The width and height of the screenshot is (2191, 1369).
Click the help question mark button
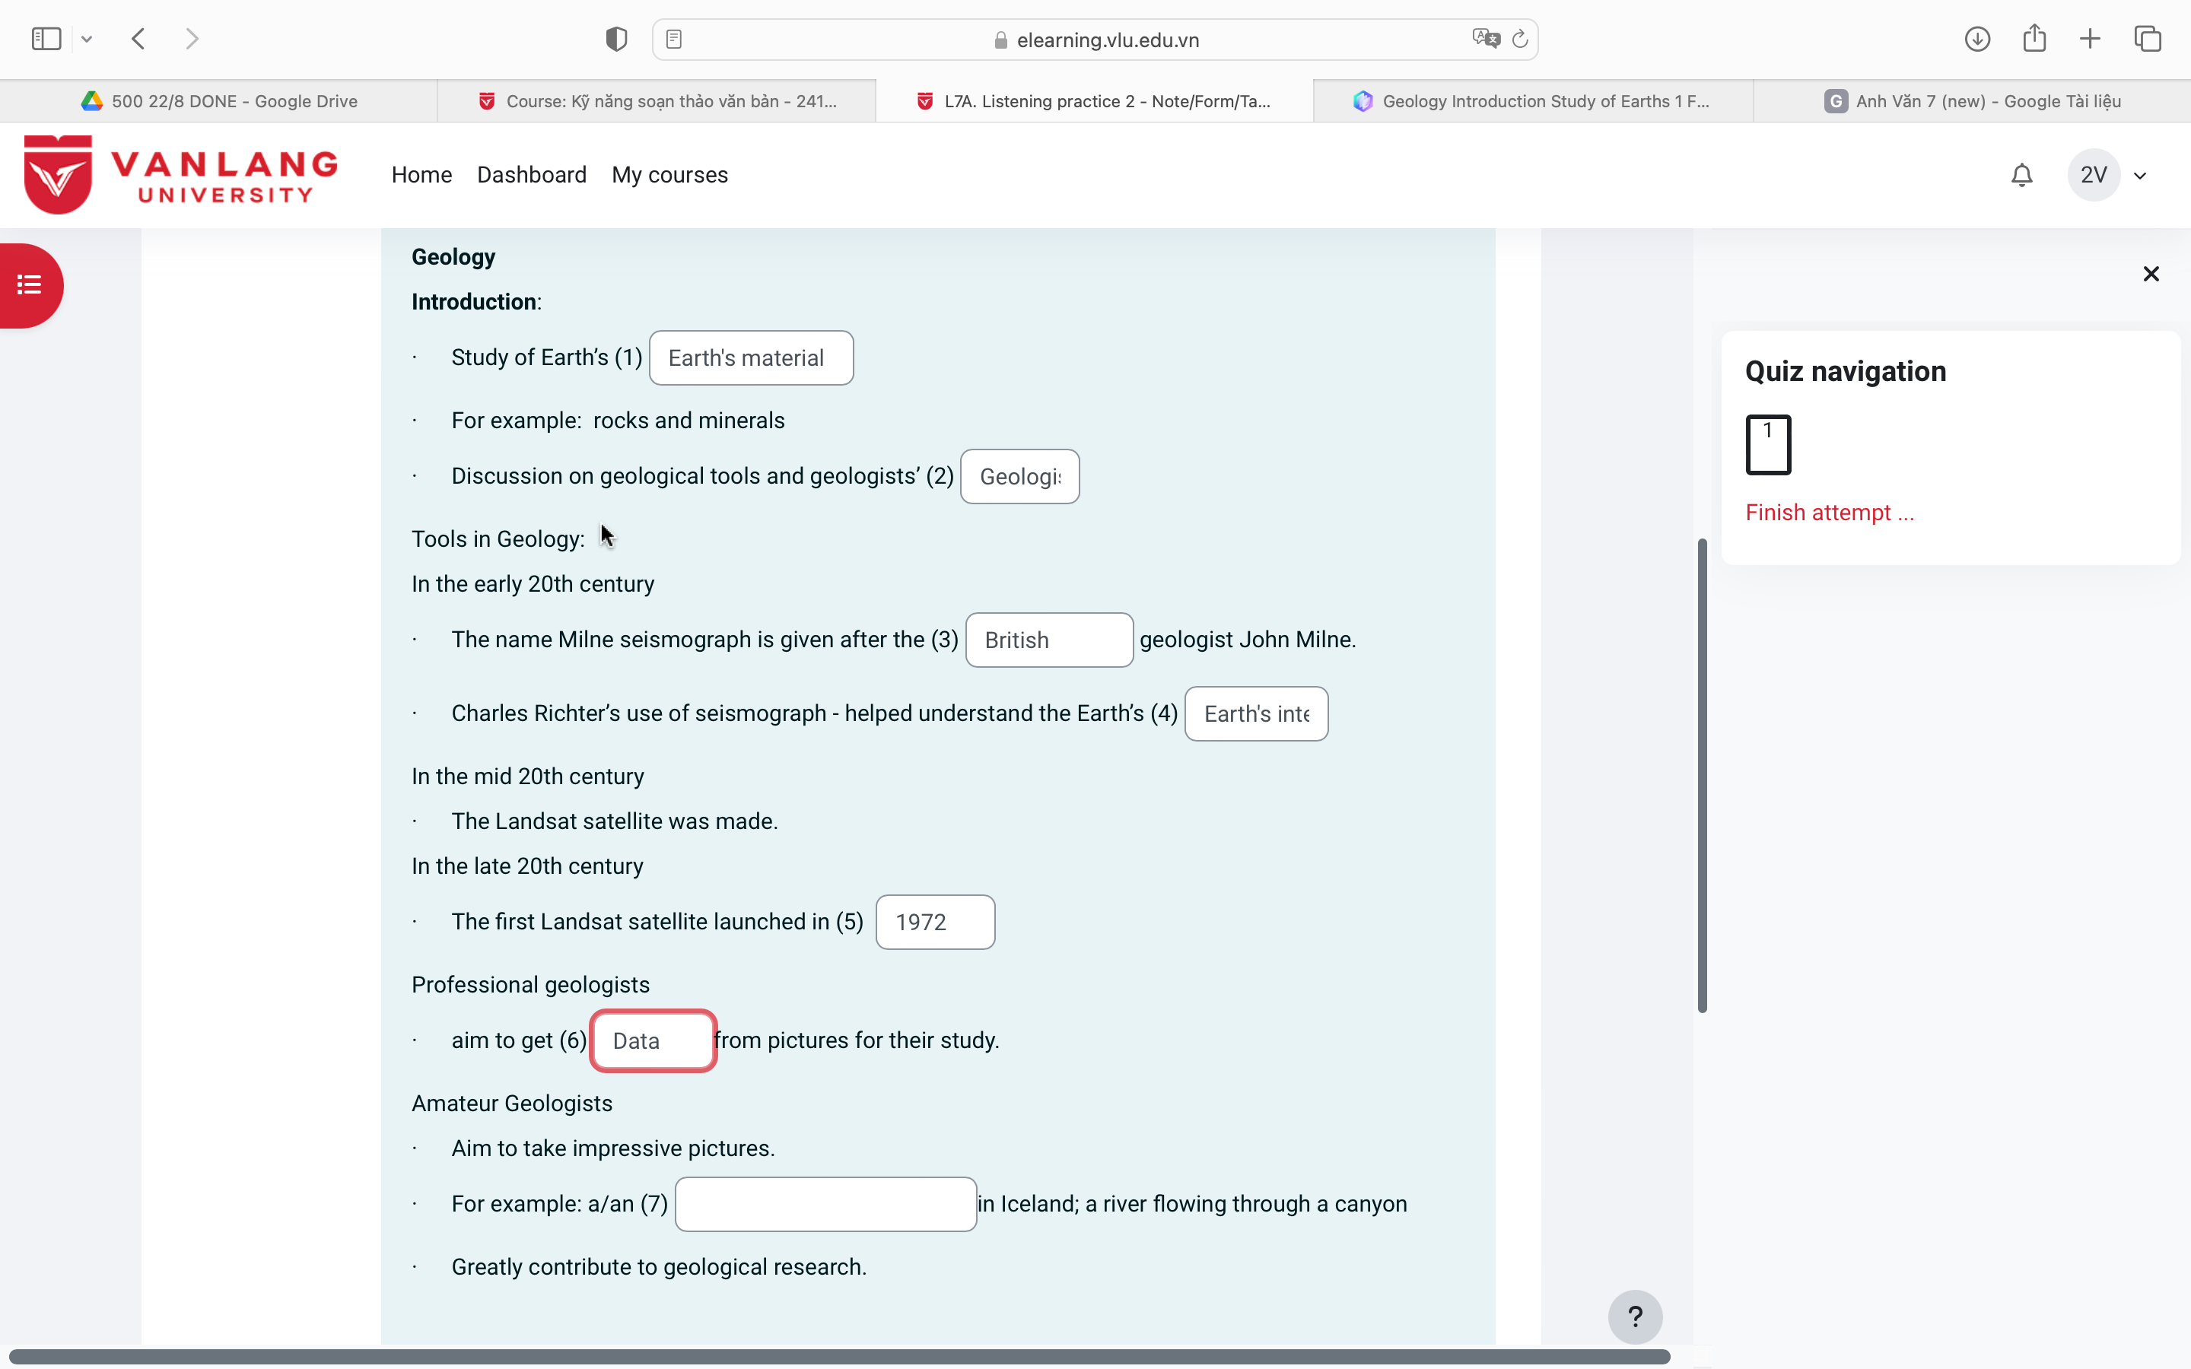pyautogui.click(x=1637, y=1315)
